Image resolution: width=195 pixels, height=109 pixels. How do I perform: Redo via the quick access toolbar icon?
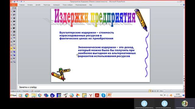(21, 2)
